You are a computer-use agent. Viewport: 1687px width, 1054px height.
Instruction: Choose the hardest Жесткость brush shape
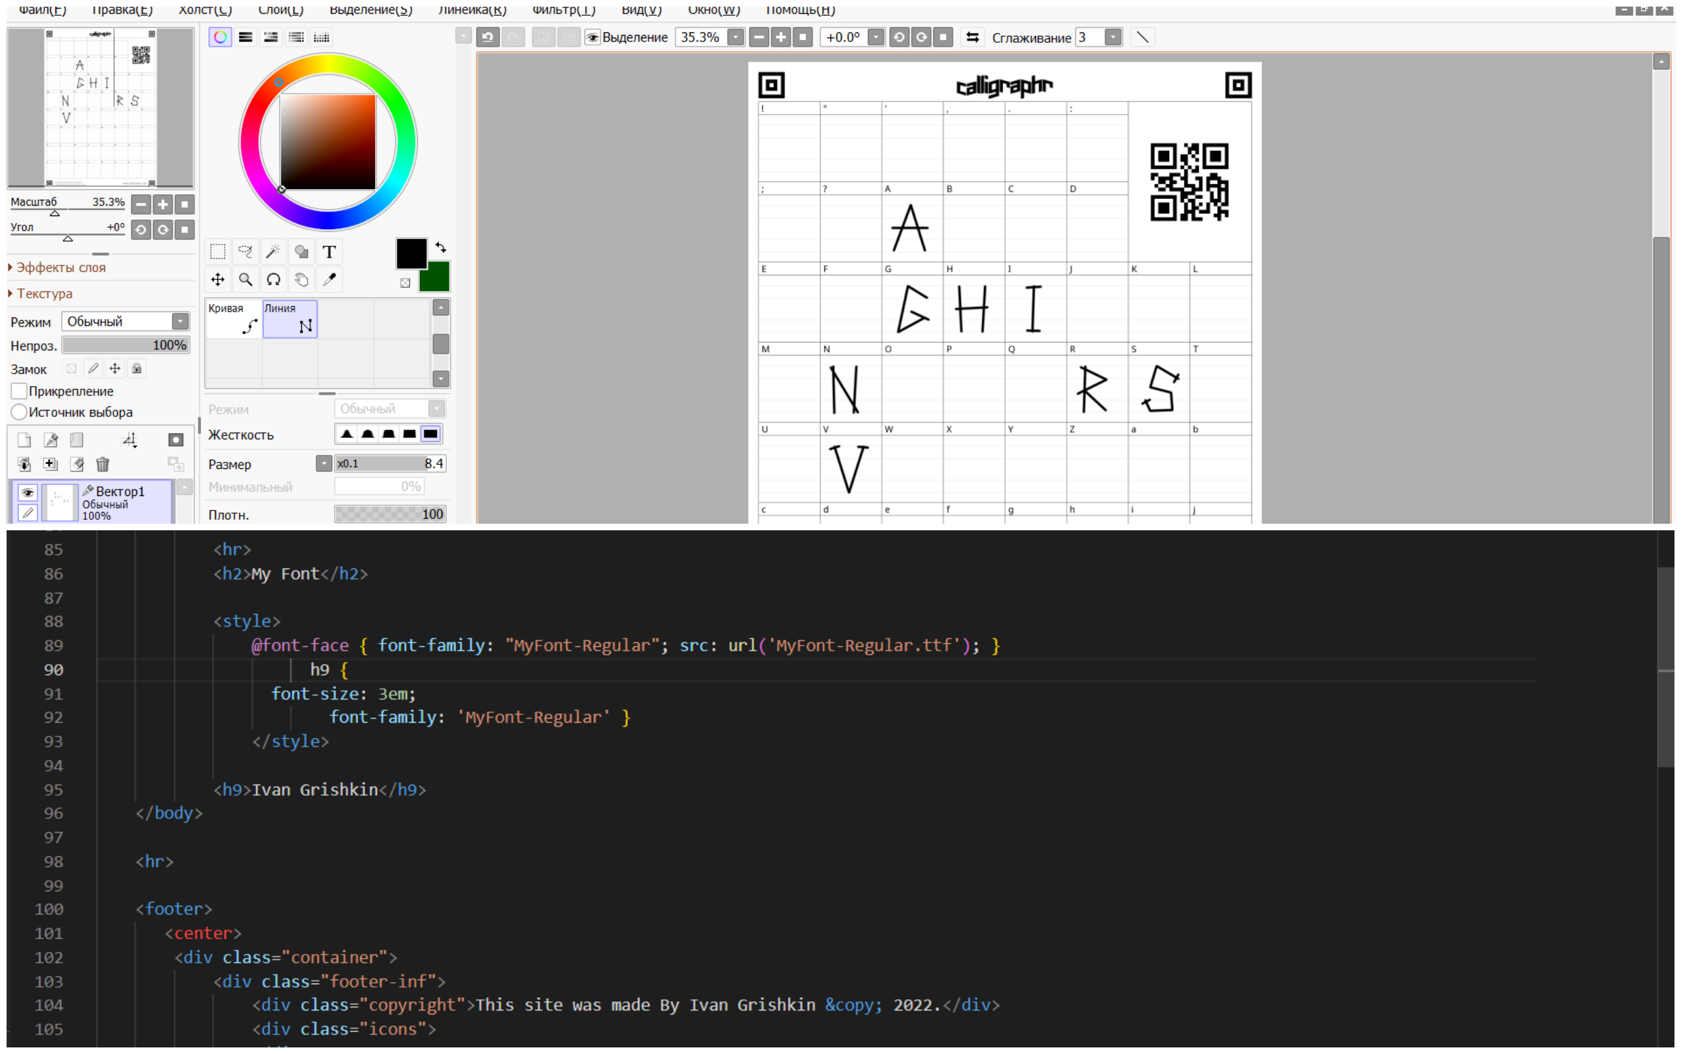[x=431, y=434]
